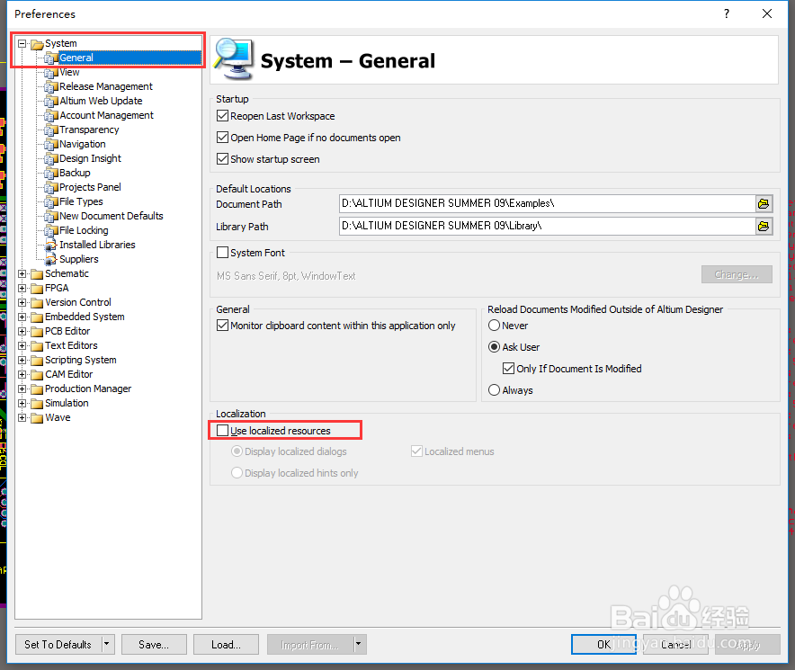The image size is (795, 670).
Task: Click the File Locking page icon
Action: (x=50, y=231)
